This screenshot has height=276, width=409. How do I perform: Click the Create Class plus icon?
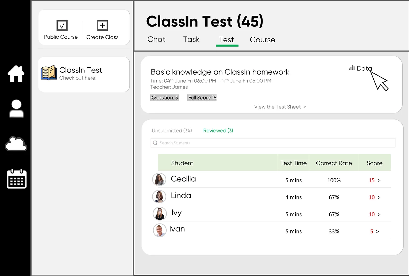coord(102,25)
